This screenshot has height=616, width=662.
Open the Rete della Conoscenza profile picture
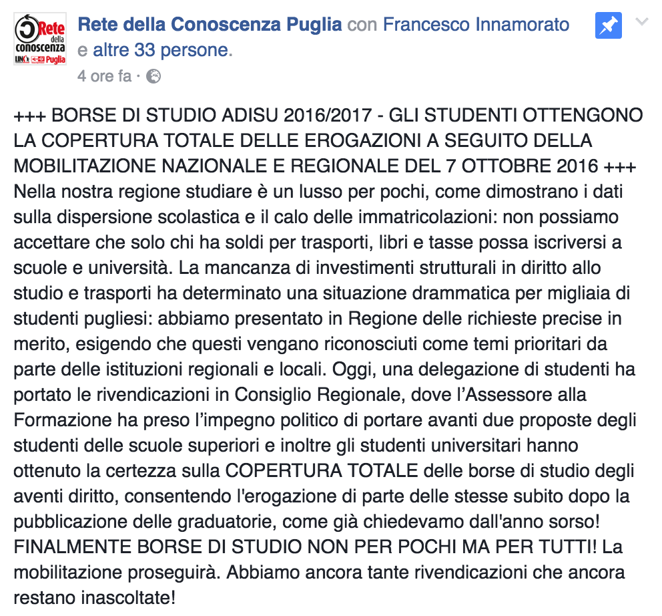pos(41,39)
